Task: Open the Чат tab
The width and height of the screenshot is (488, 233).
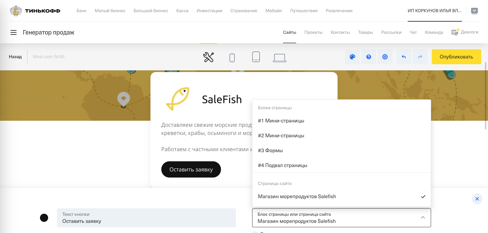Action: coord(413,32)
